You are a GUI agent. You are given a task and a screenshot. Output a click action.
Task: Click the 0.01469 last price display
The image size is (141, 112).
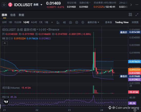click(x=53, y=3)
